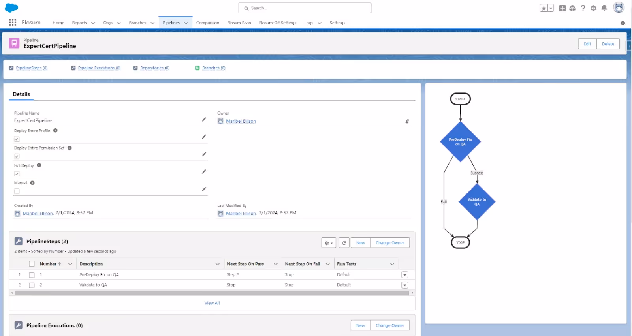Select the Details tab

tap(21, 94)
